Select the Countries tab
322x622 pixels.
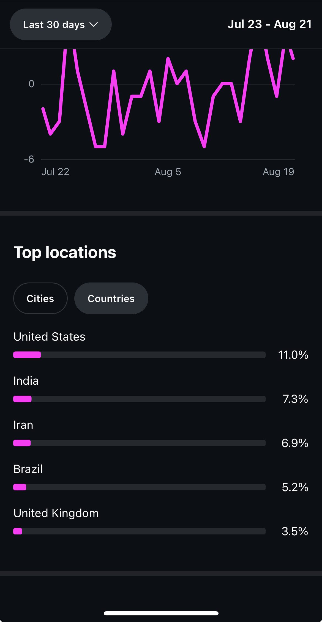(111, 298)
